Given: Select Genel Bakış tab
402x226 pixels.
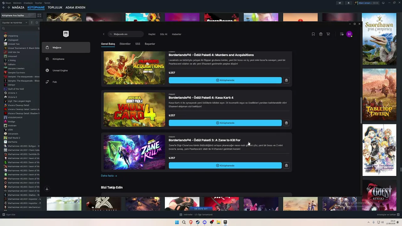Looking at the screenshot, I should click(108, 44).
